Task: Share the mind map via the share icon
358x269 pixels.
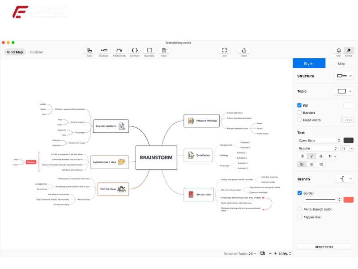Action: pyautogui.click(x=243, y=51)
